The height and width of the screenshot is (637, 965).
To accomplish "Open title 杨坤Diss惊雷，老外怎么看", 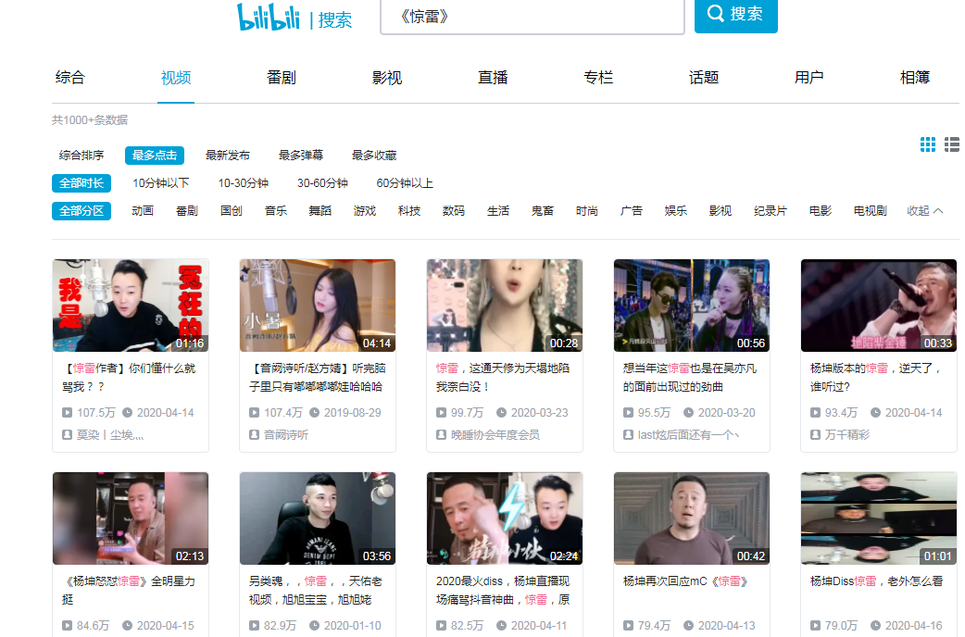I will pyautogui.click(x=876, y=581).
